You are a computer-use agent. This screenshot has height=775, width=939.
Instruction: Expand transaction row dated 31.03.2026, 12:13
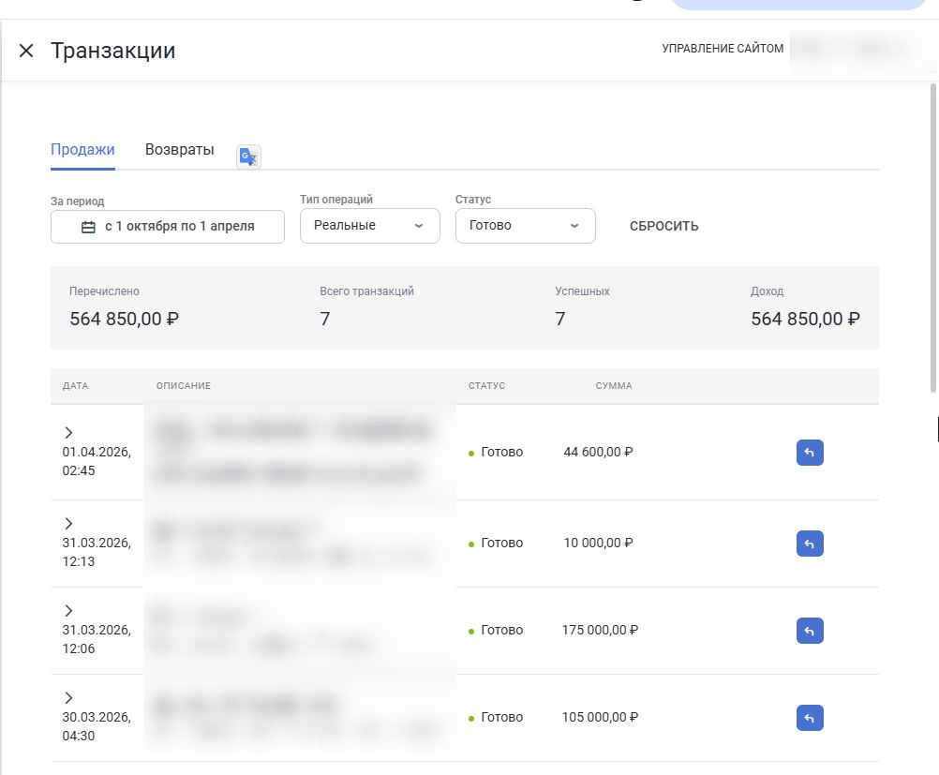pyautogui.click(x=68, y=523)
